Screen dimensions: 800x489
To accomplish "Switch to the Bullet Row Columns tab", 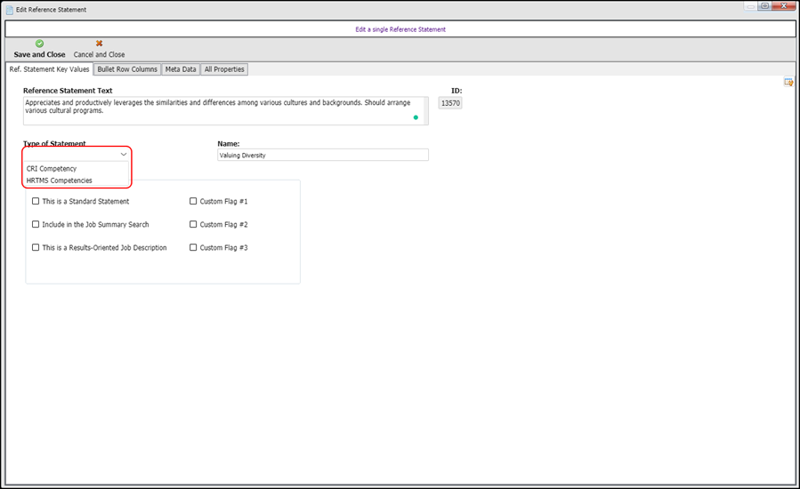I will (126, 69).
